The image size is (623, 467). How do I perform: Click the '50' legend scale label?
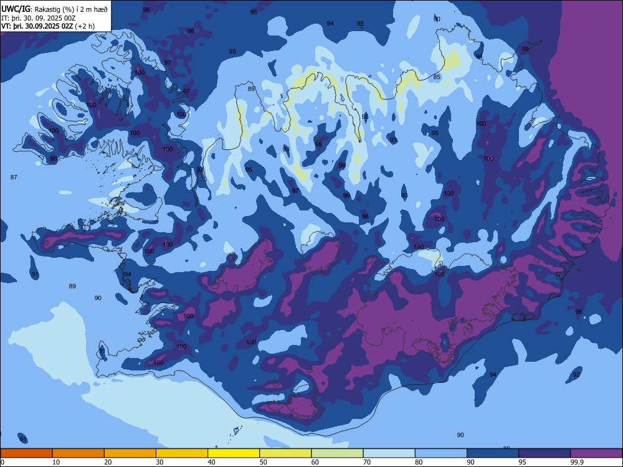click(x=264, y=462)
